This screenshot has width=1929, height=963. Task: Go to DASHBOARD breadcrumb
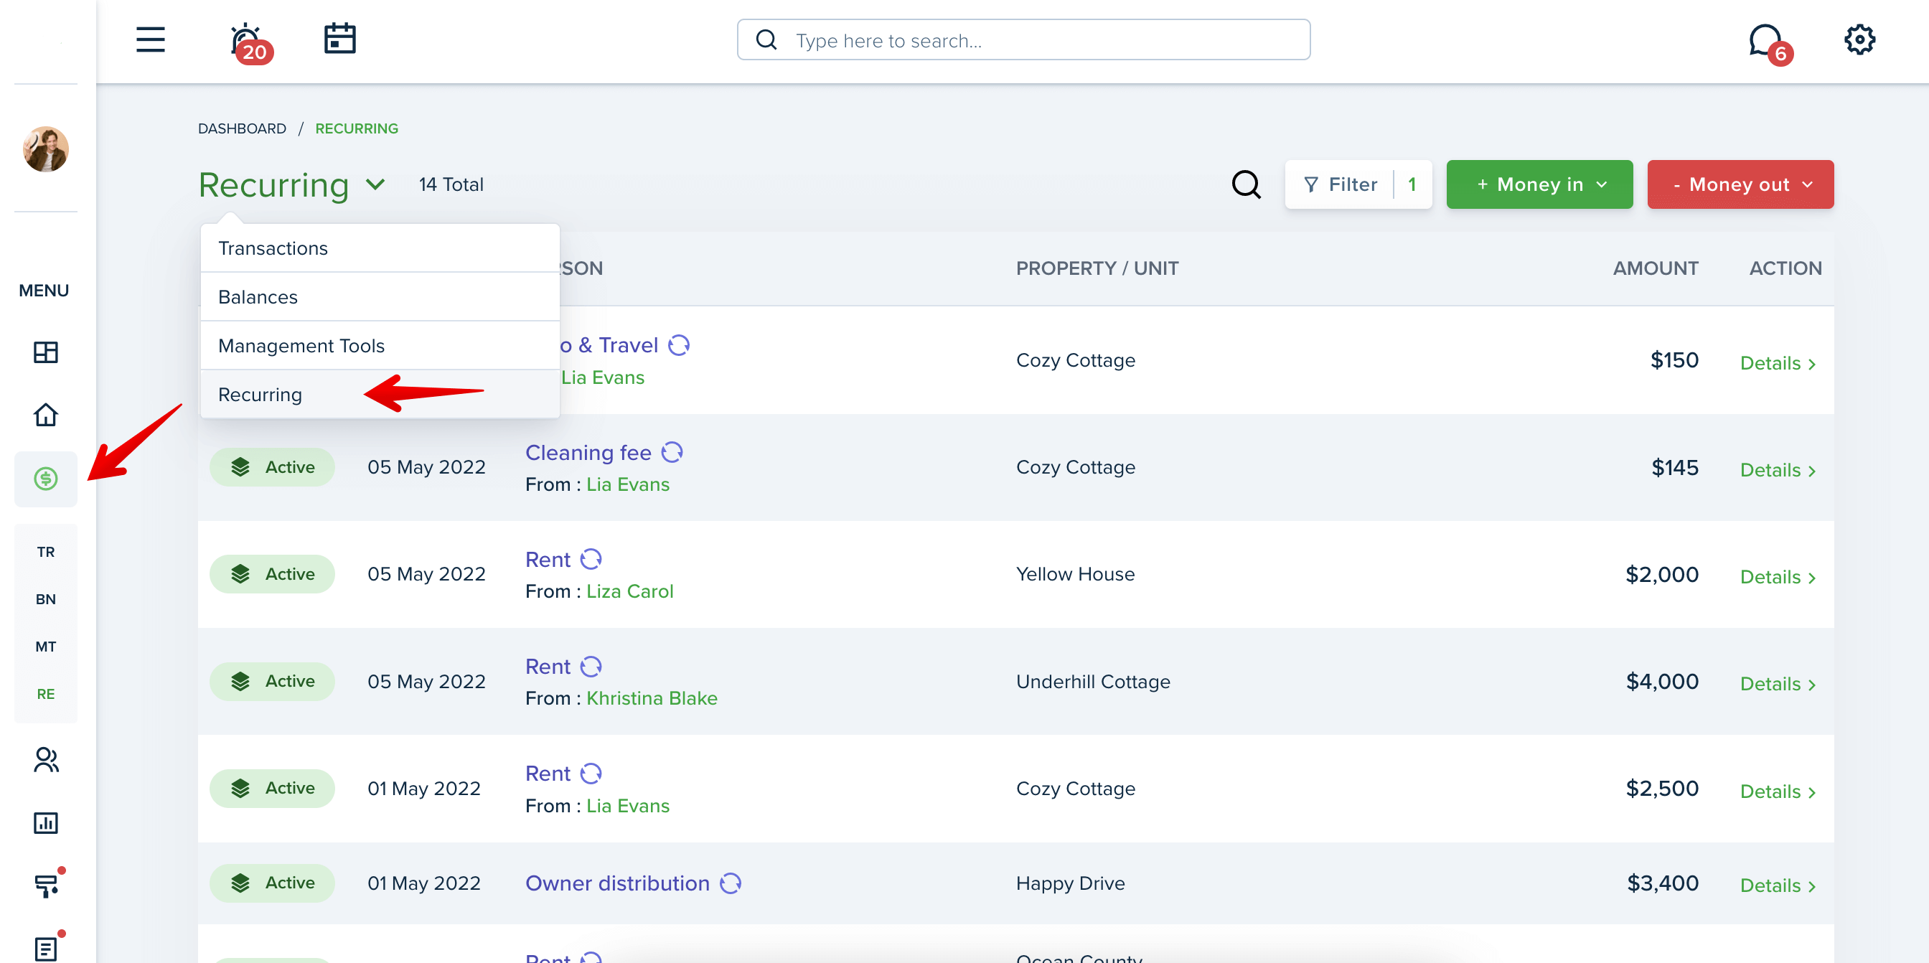(x=242, y=128)
